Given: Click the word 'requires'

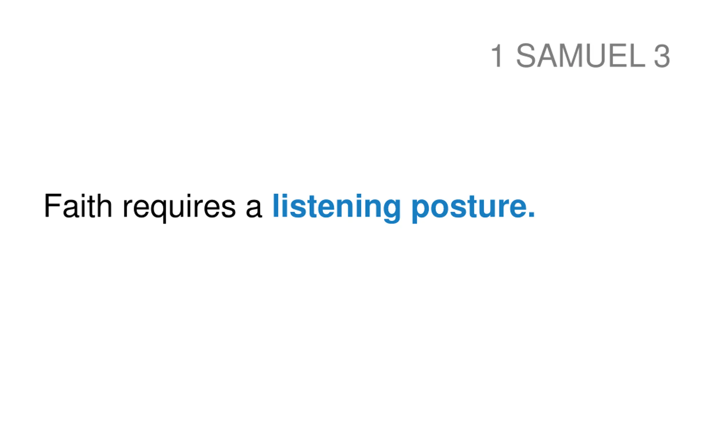Looking at the screenshot, I should (x=179, y=209).
